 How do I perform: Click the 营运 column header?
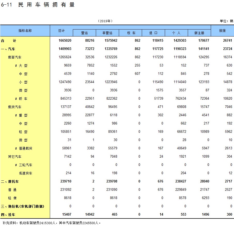(x=84, y=33)
